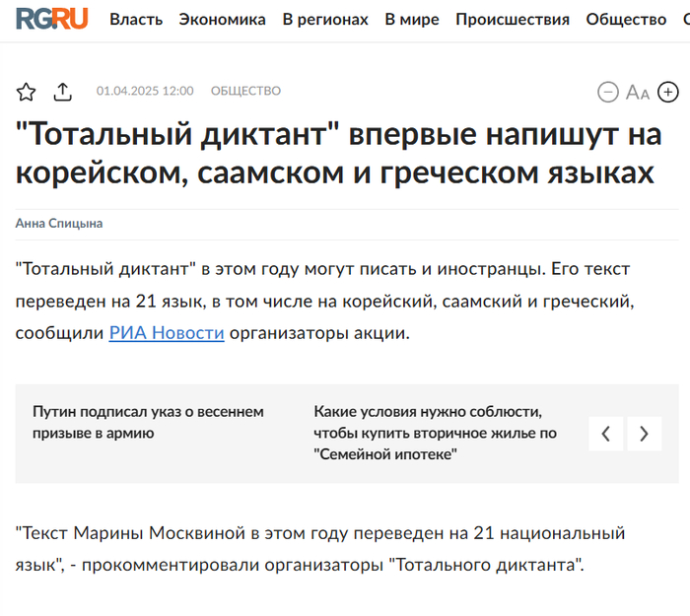Navigate to the В мире section
690x616 pixels.
tap(412, 20)
